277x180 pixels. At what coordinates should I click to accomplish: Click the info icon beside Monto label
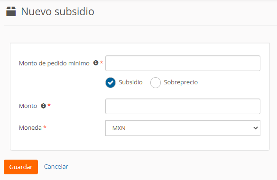click(x=43, y=106)
